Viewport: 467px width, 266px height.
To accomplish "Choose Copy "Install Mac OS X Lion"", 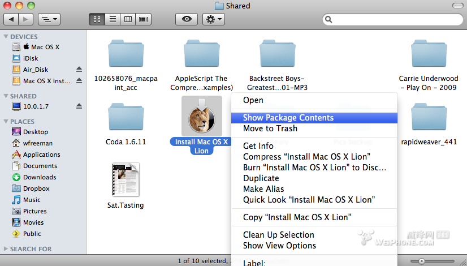I will 314,217.
